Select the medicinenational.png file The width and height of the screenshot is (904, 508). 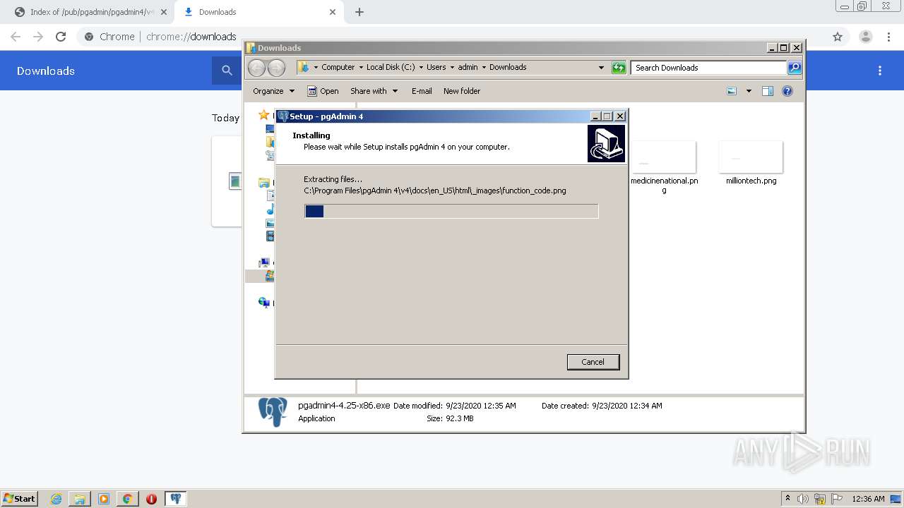pos(664,167)
